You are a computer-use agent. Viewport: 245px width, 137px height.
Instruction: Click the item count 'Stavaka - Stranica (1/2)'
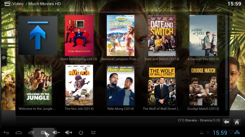click(x=199, y=120)
